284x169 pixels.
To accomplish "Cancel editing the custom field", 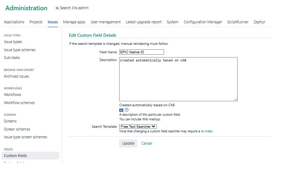I will pyautogui.click(x=146, y=143).
